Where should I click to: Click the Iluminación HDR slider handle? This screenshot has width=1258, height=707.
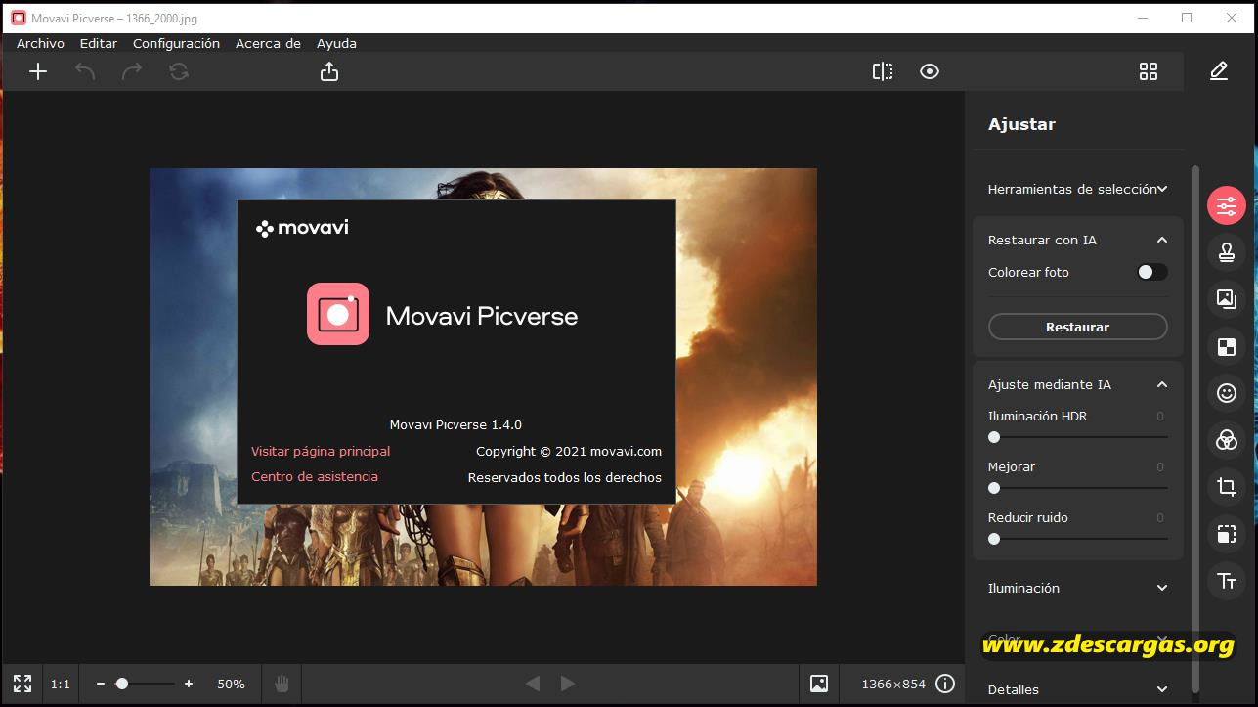tap(994, 437)
